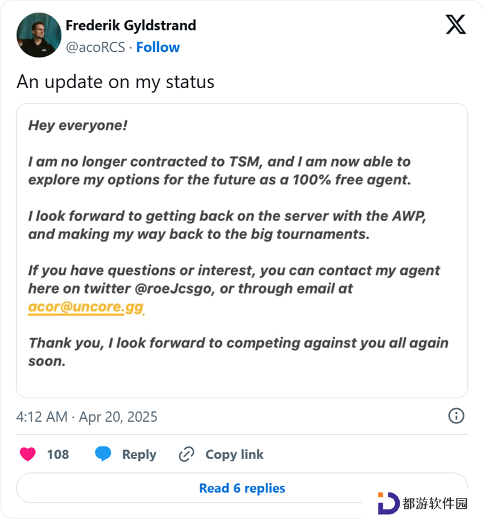Select the Copy link text

click(234, 454)
